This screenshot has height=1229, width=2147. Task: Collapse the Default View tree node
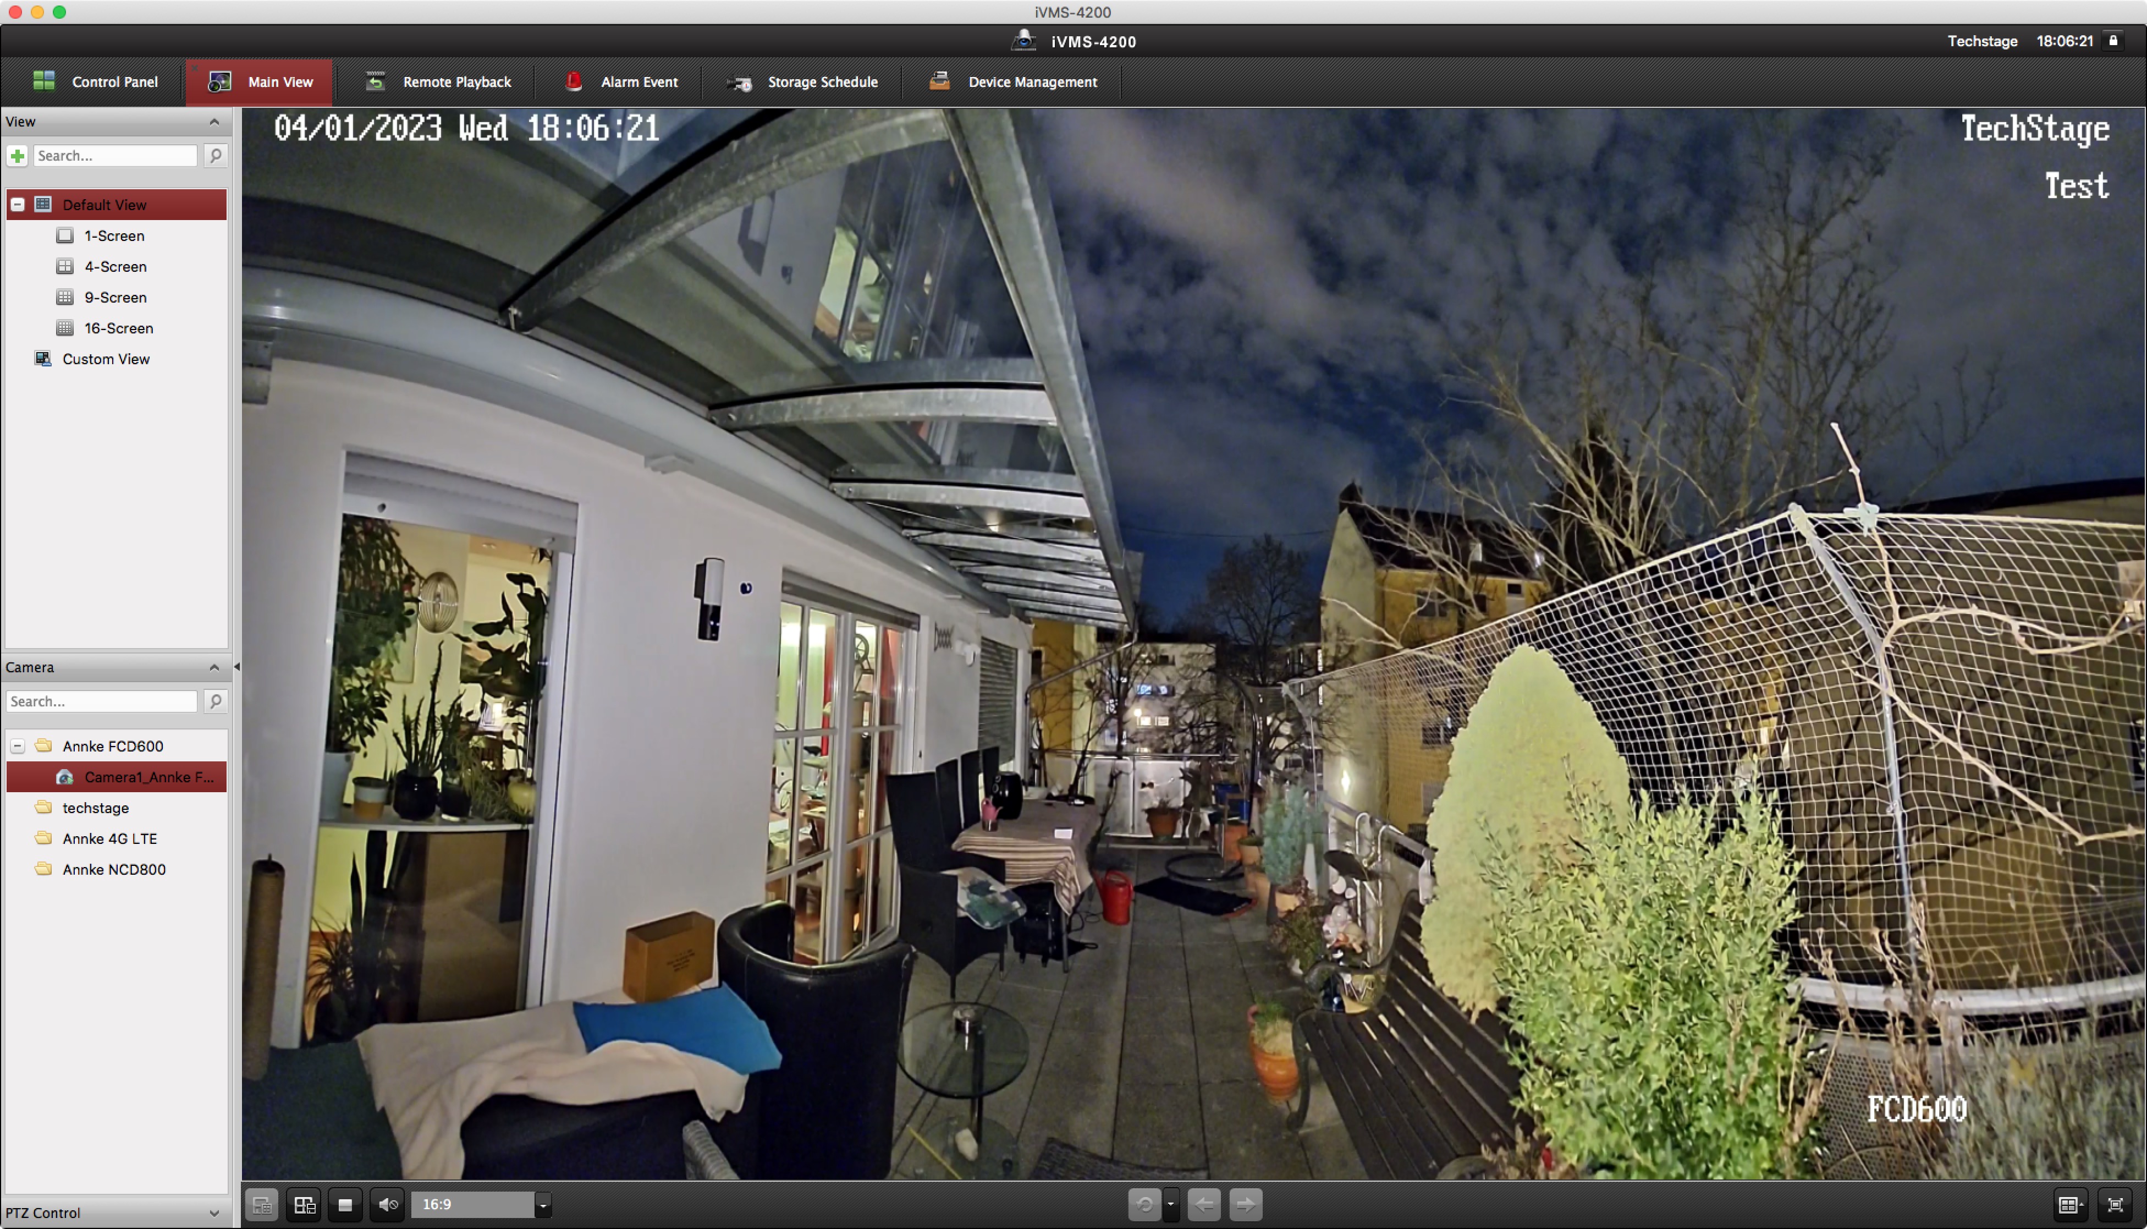click(x=17, y=204)
